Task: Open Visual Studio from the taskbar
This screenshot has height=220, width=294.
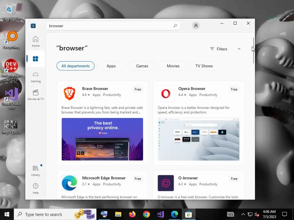Action: pyautogui.click(x=160, y=214)
